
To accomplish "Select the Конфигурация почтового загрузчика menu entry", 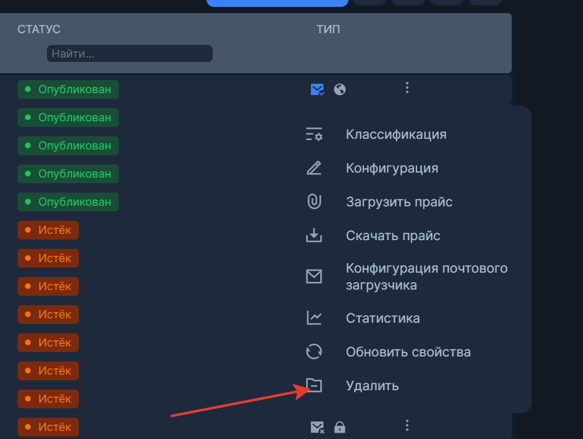I will [426, 276].
